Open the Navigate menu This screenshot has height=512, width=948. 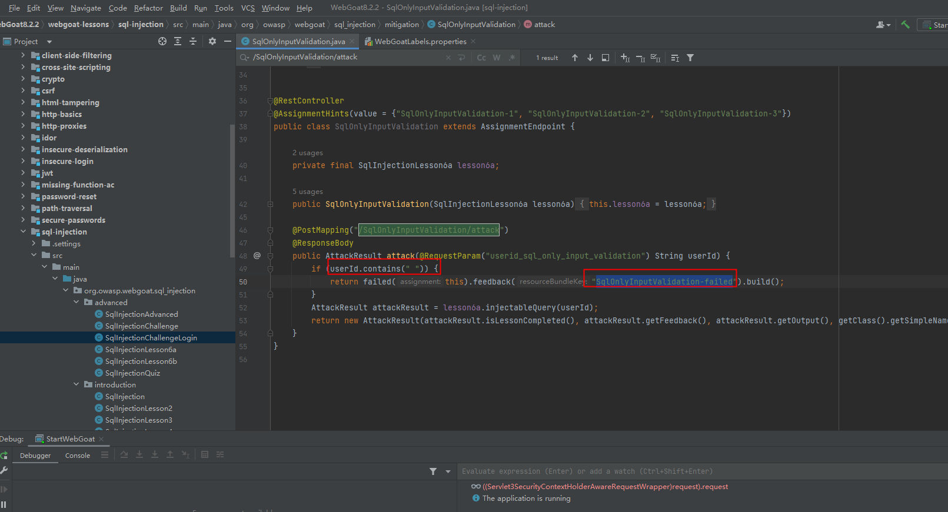(x=86, y=8)
